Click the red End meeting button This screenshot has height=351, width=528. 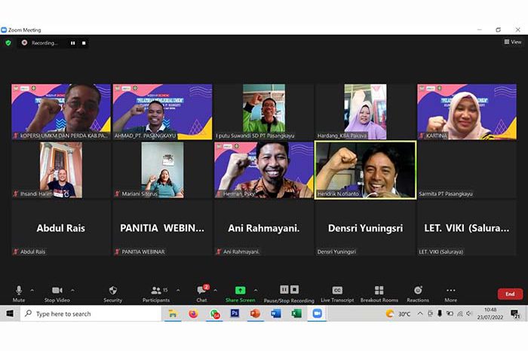point(509,294)
